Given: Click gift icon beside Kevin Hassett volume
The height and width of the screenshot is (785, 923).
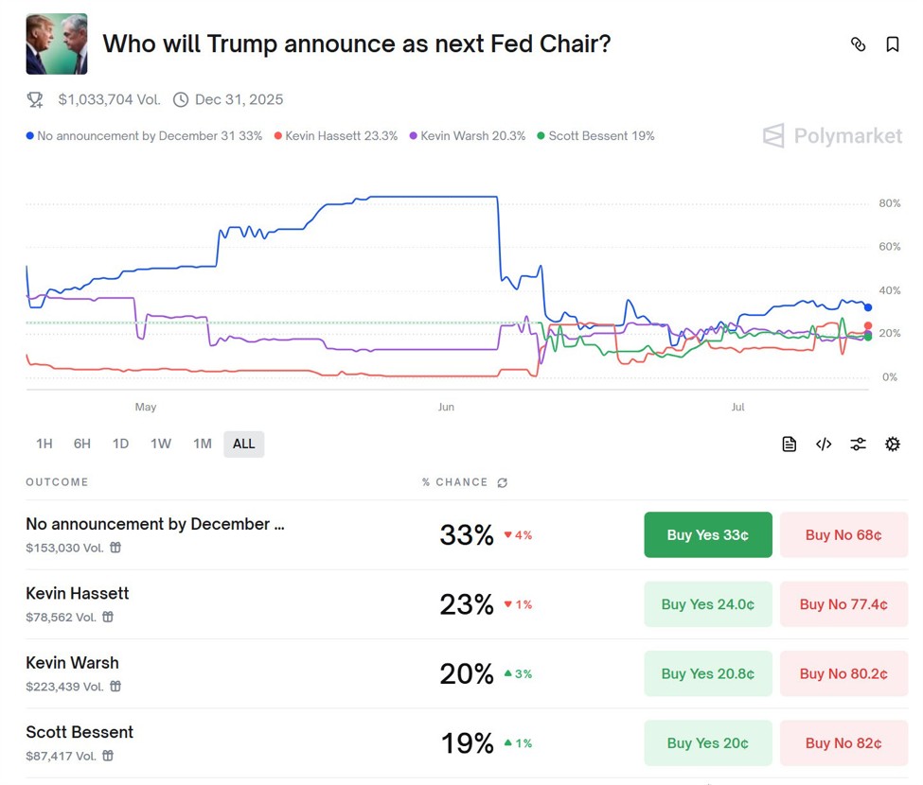Looking at the screenshot, I should [108, 617].
